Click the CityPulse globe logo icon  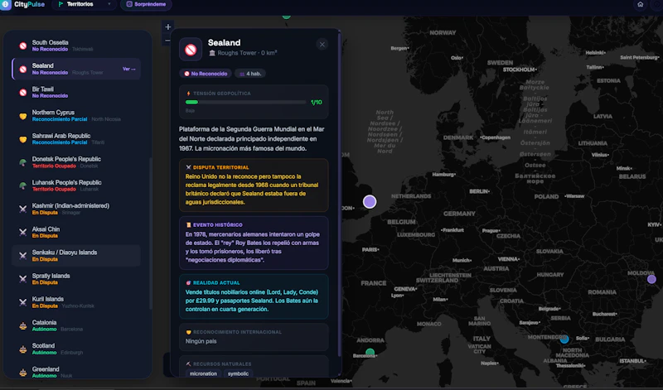6,4
